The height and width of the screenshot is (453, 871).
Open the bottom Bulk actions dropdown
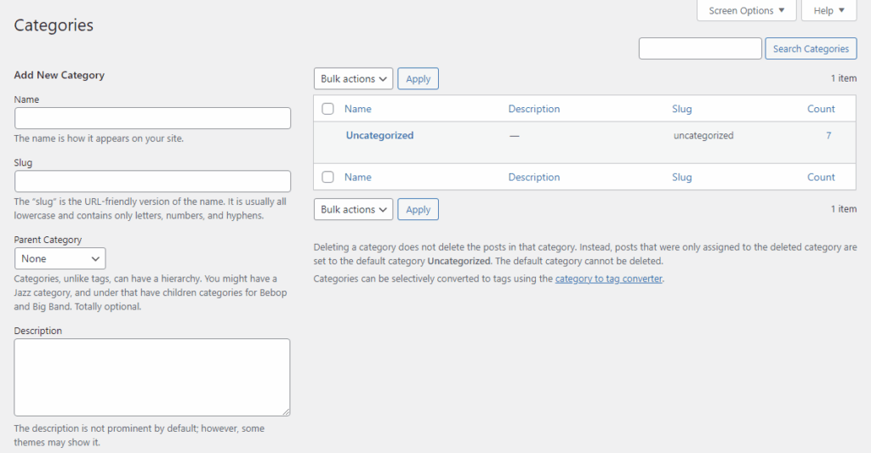point(353,210)
